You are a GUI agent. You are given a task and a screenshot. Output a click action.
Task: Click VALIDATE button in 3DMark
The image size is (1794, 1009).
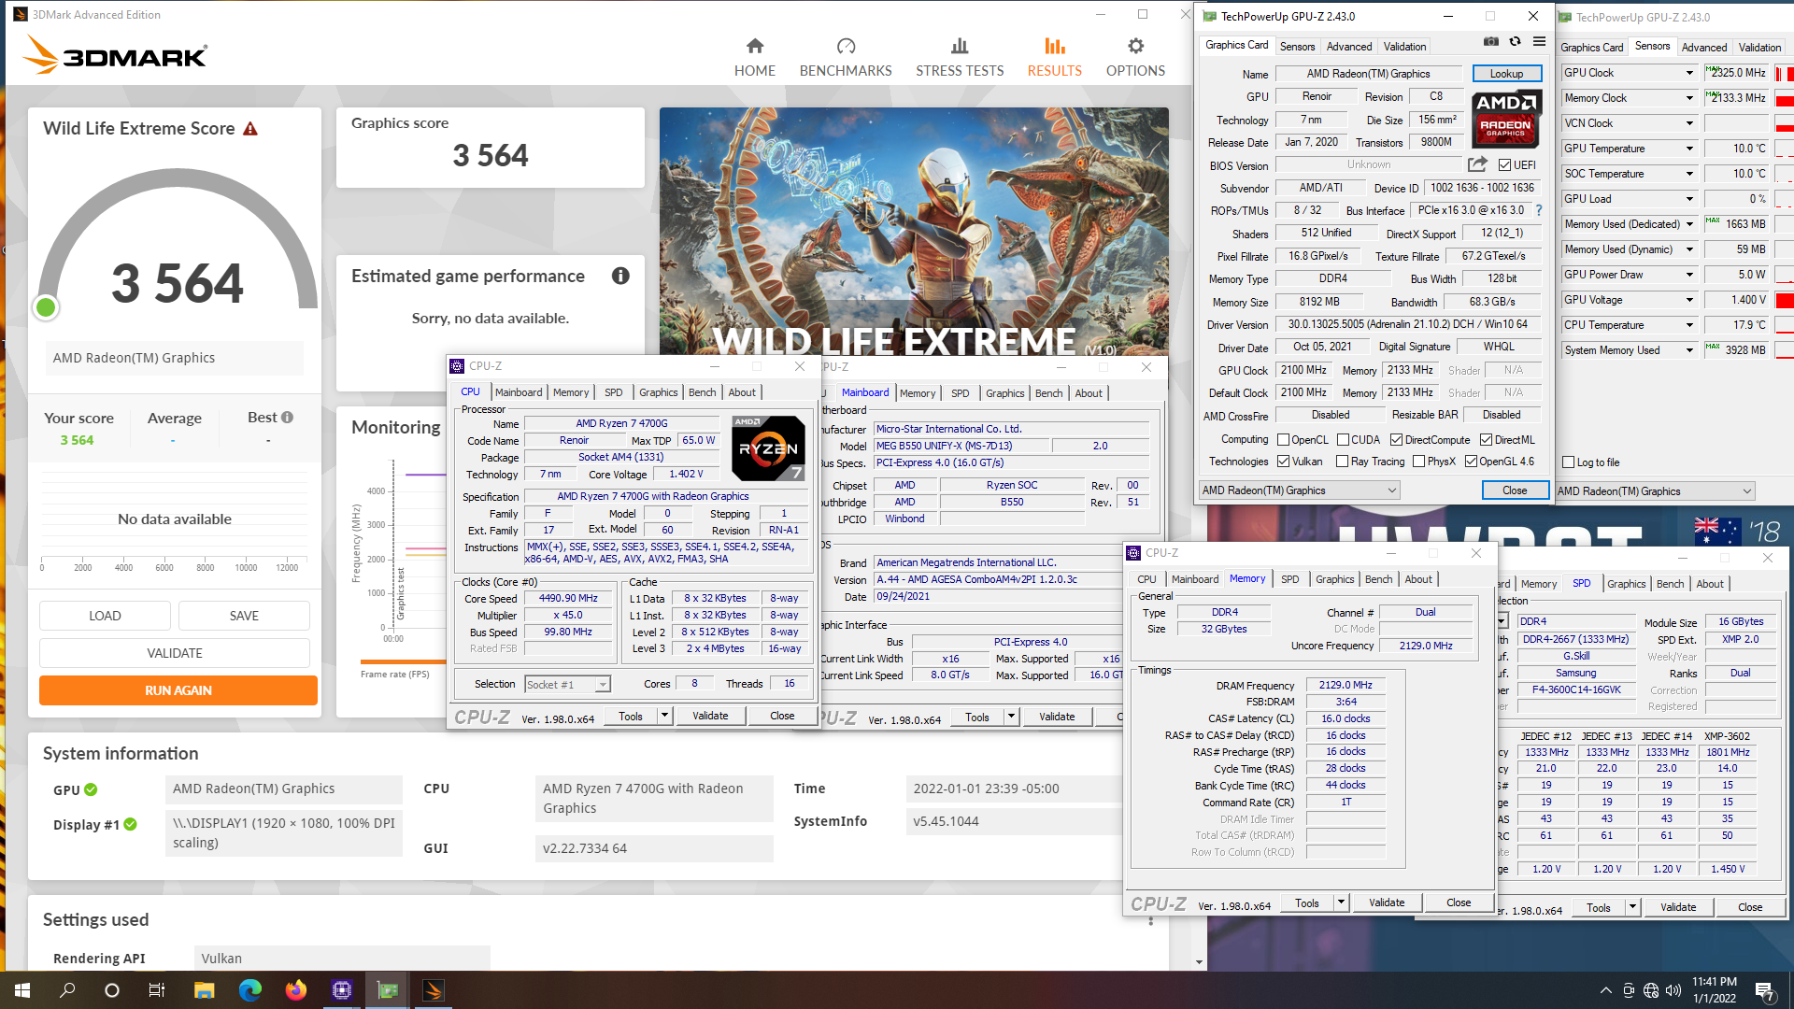click(175, 653)
